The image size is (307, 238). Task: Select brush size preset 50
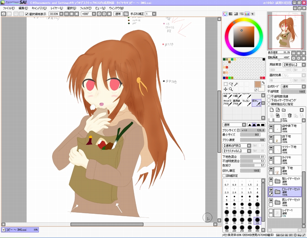pyautogui.click(x=257, y=213)
